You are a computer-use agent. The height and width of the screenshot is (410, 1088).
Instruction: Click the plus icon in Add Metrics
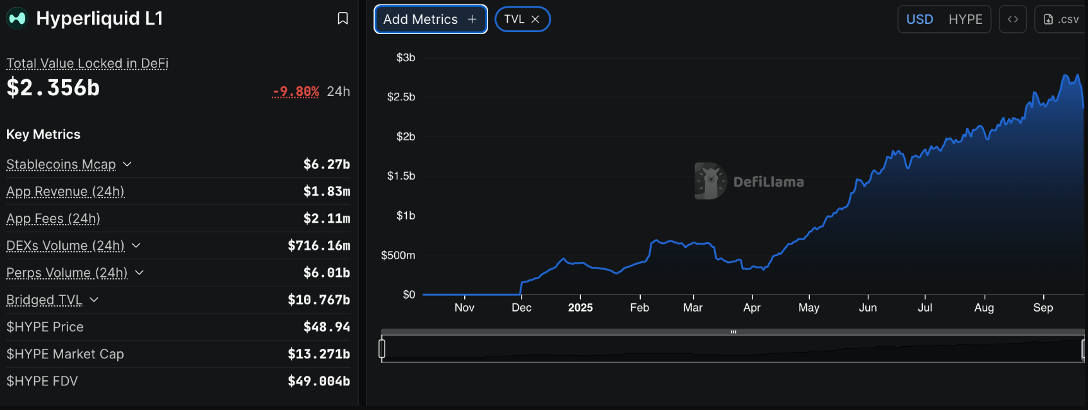[x=472, y=20]
